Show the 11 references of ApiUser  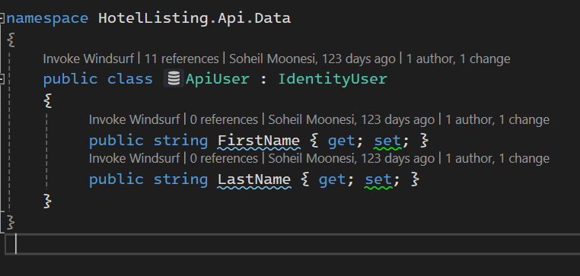(181, 59)
